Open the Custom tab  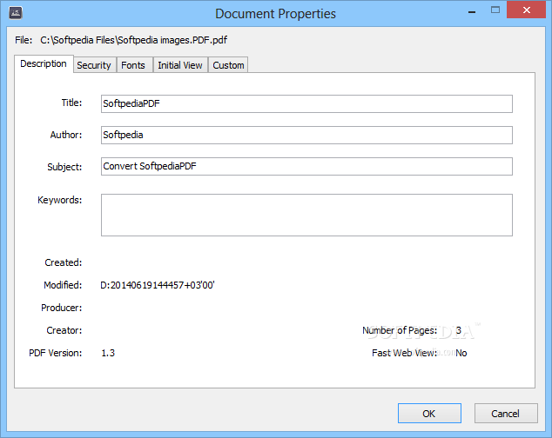228,65
